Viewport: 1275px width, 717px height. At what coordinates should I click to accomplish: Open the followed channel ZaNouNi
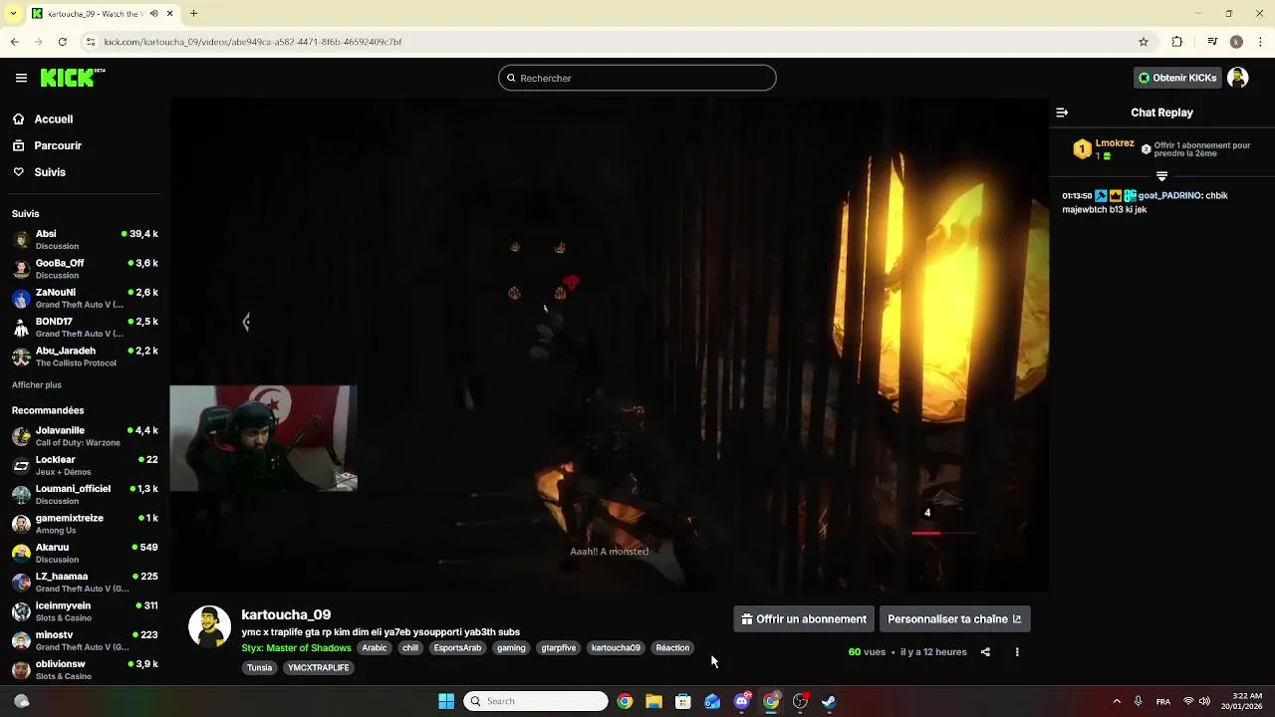pos(84,298)
